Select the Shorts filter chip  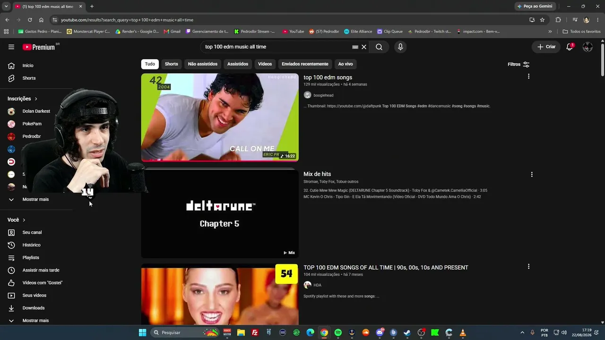coord(172,64)
